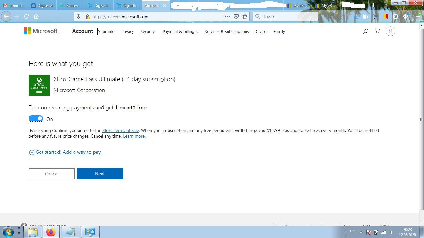This screenshot has width=424, height=238.
Task: Open the Devices menu item
Action: coord(261,32)
